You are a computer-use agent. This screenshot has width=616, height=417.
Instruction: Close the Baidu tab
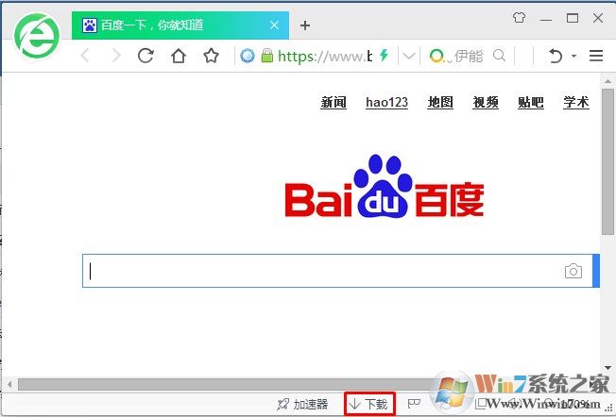274,25
